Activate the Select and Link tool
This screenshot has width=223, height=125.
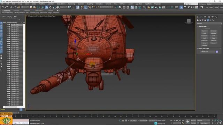click(11, 7)
